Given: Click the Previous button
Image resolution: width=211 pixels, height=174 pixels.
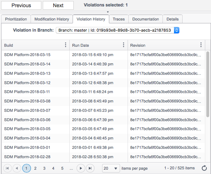Looking at the screenshot, I should click(21, 5).
